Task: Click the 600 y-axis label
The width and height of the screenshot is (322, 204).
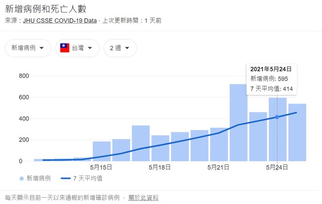Action: click(x=24, y=97)
